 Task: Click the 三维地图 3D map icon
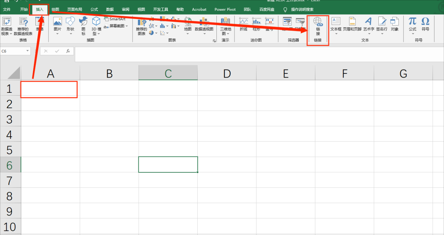225,21
